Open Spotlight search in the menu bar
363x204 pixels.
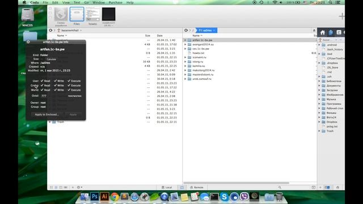pos(330,2)
